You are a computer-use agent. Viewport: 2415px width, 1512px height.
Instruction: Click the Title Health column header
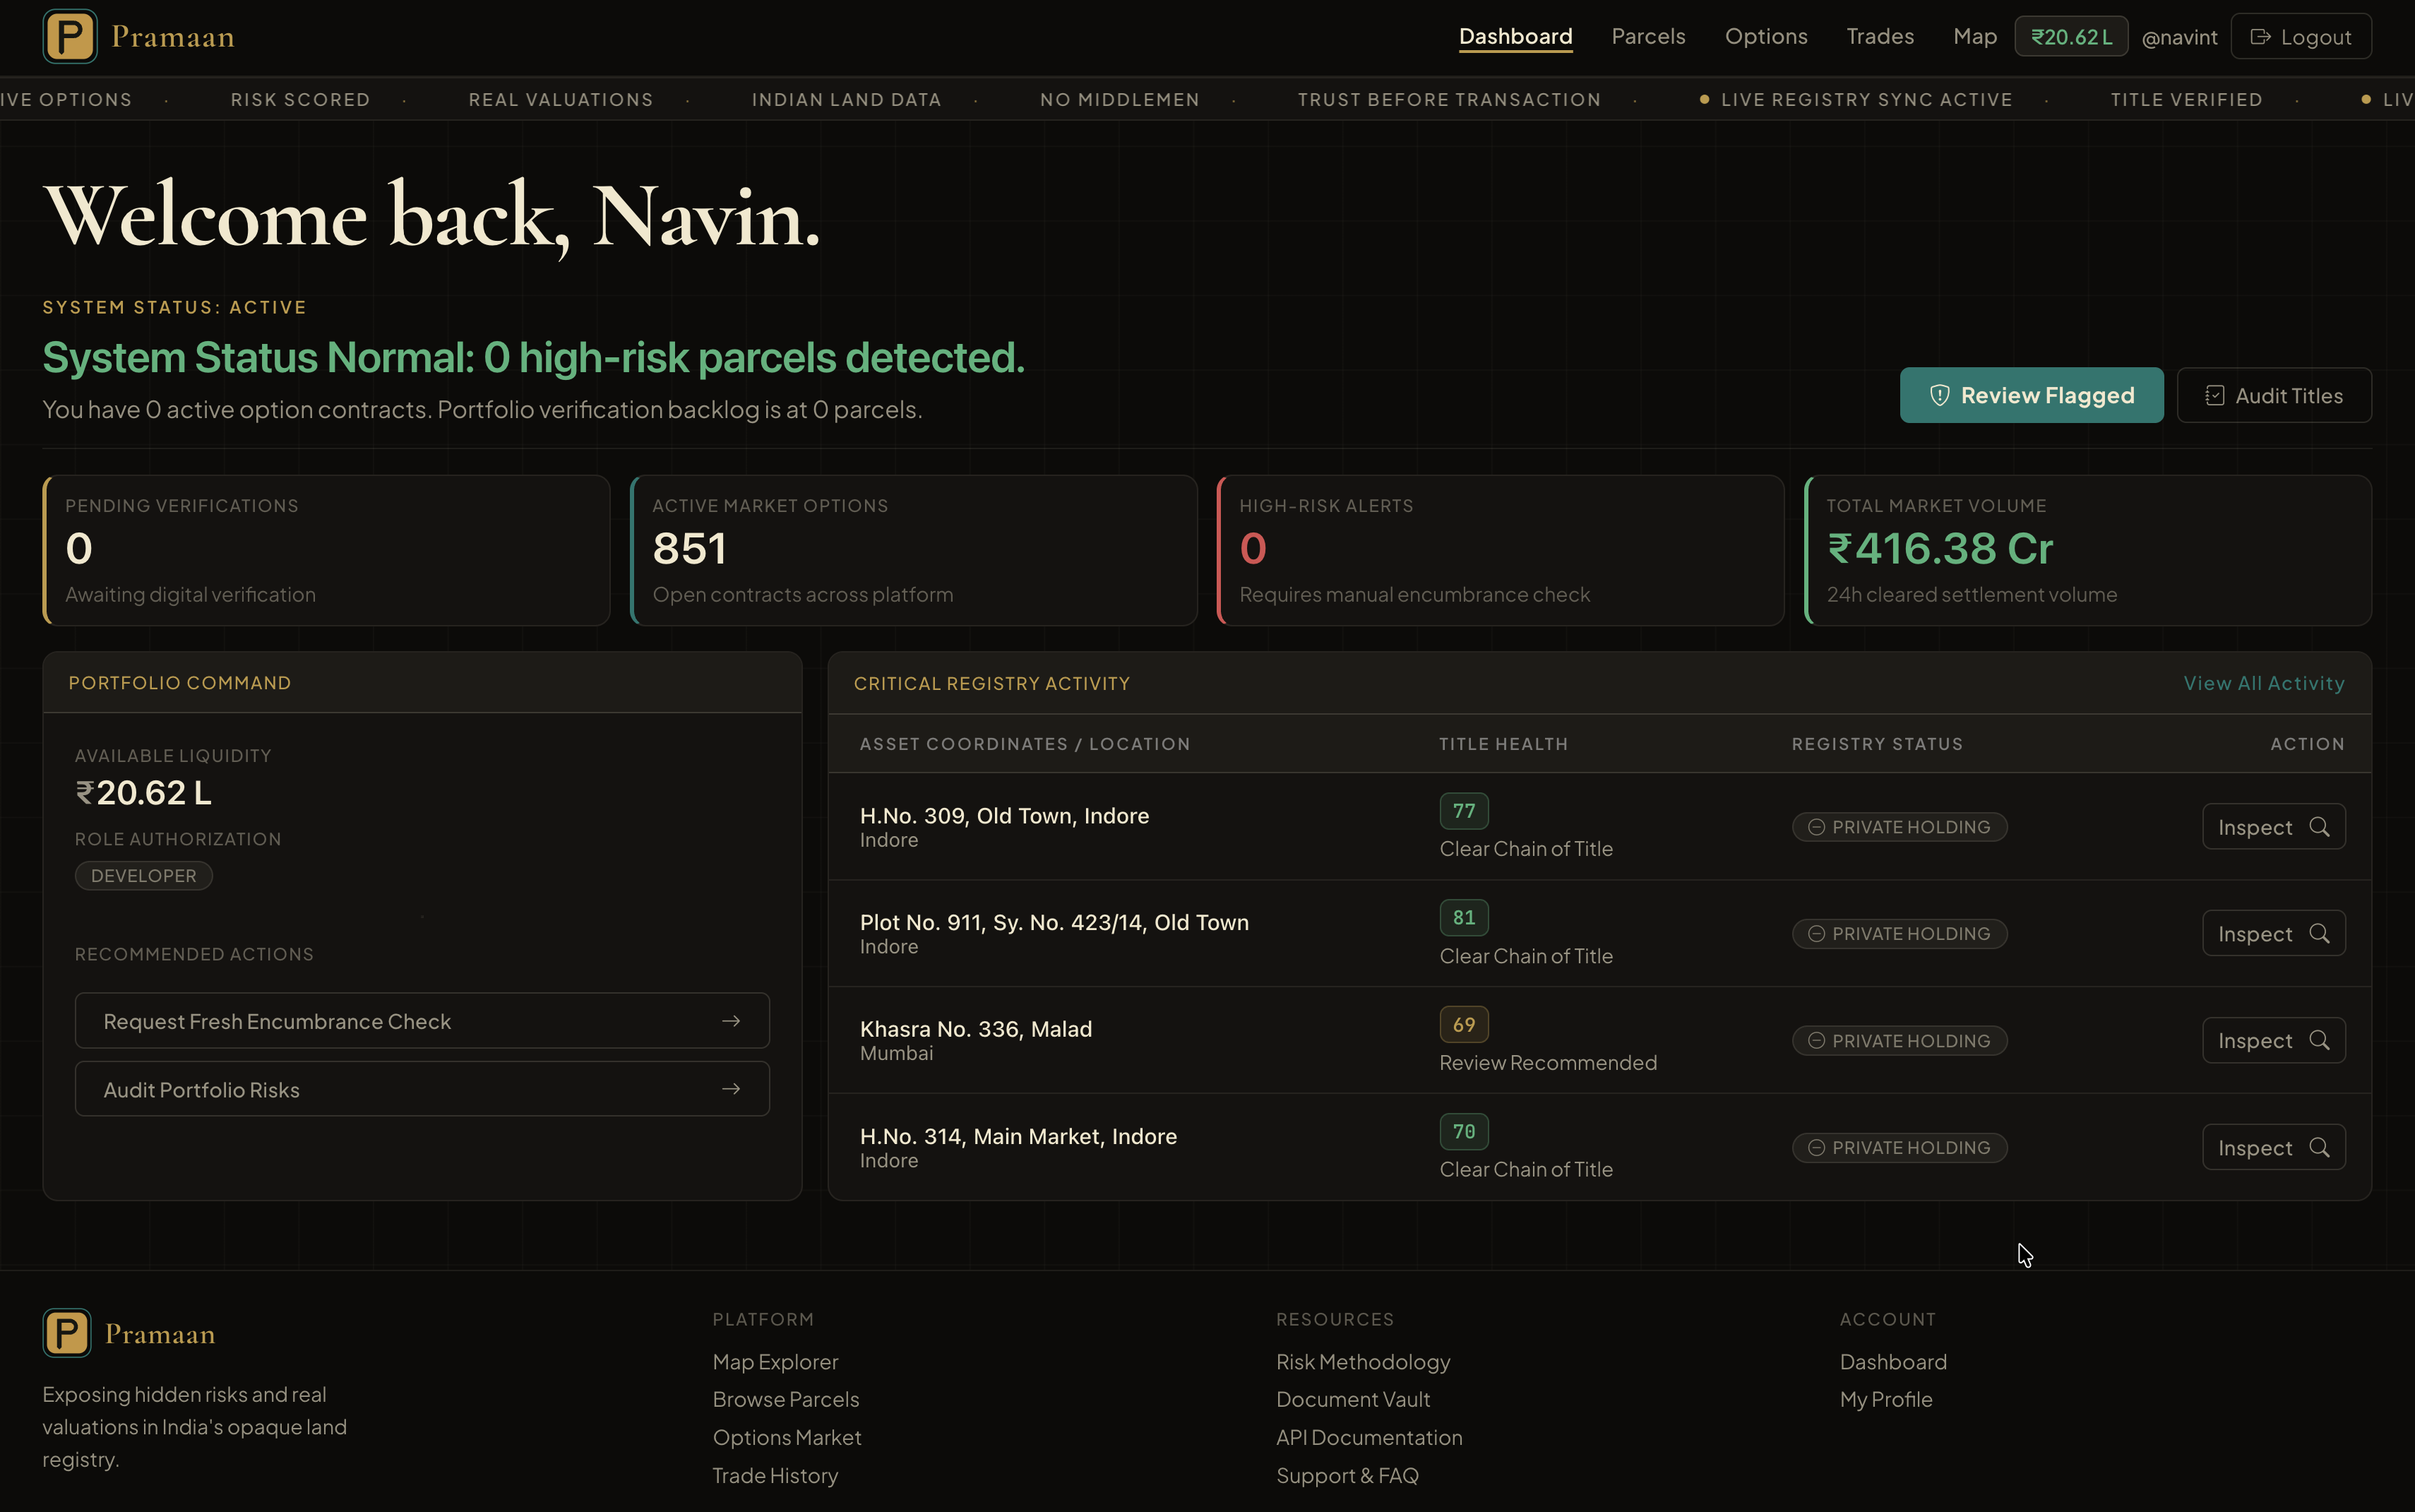(1503, 744)
